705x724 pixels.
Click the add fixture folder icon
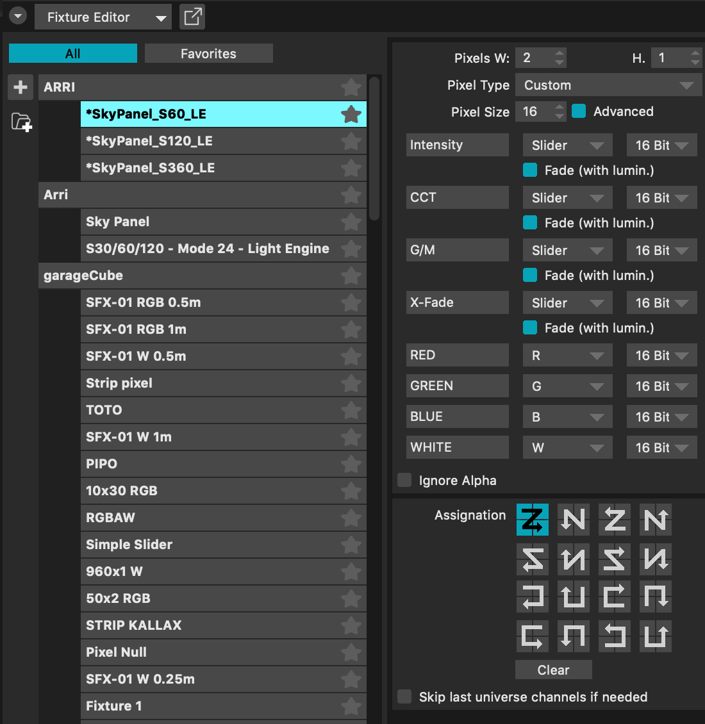21,123
